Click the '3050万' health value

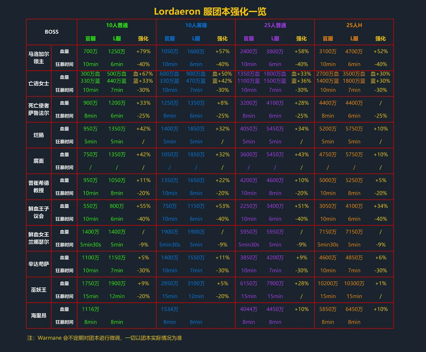click(328, 206)
